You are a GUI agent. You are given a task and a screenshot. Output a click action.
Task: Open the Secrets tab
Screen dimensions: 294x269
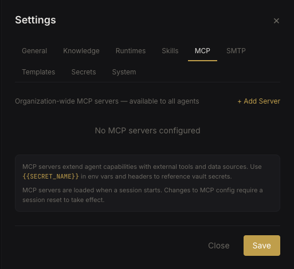pos(84,72)
